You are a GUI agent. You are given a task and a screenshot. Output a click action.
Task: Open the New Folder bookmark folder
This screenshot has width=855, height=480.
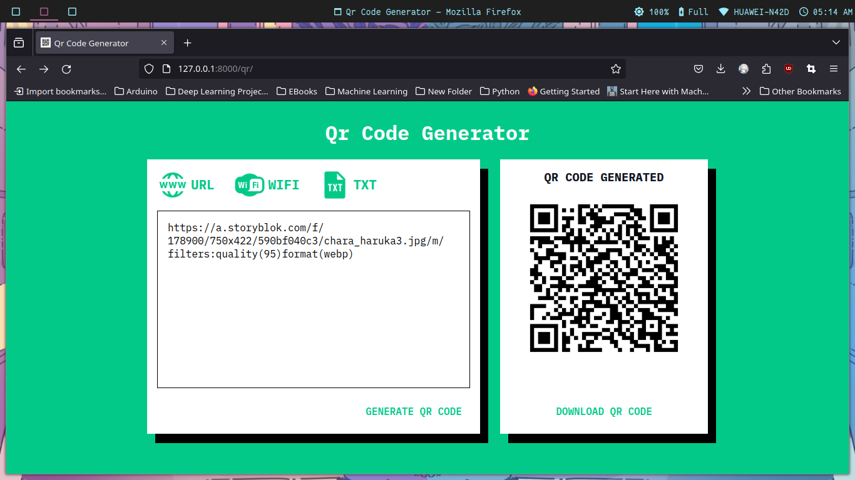444,91
